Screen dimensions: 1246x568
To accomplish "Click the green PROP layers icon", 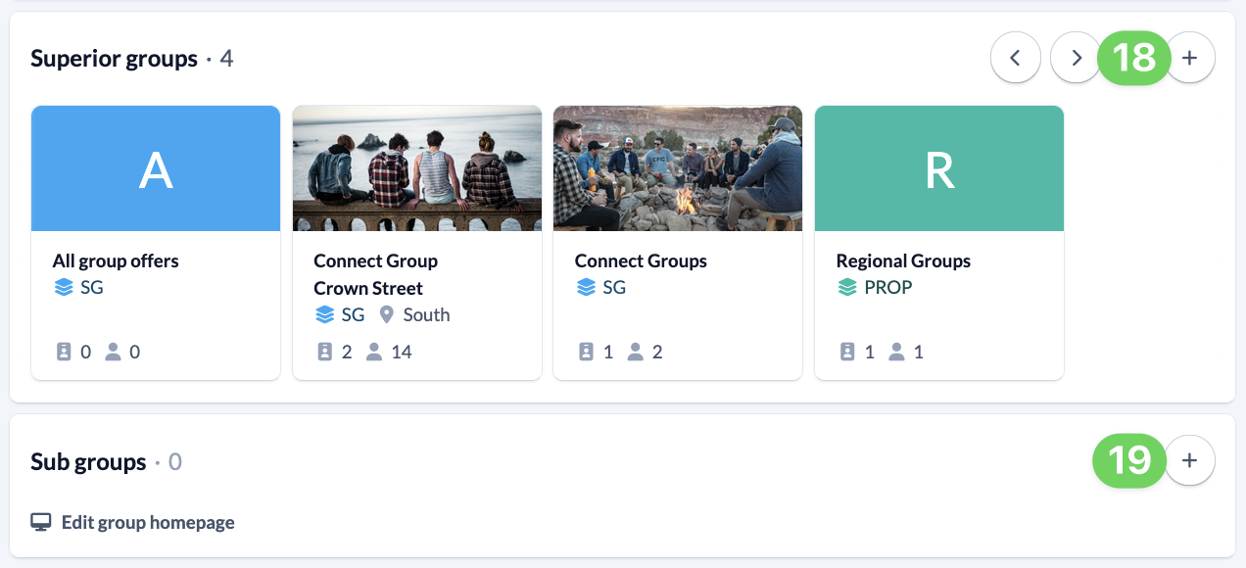I will (847, 288).
